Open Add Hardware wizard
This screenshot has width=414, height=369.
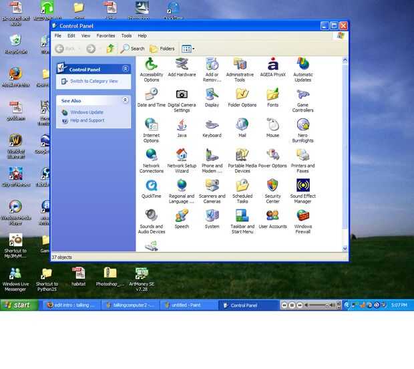click(182, 68)
